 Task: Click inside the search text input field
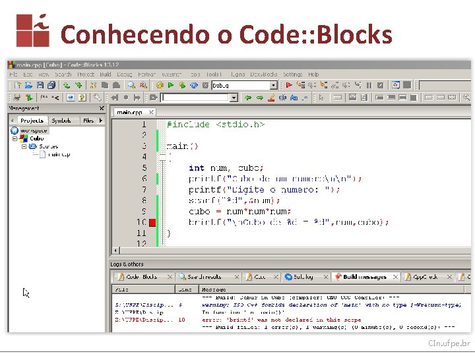(195, 98)
